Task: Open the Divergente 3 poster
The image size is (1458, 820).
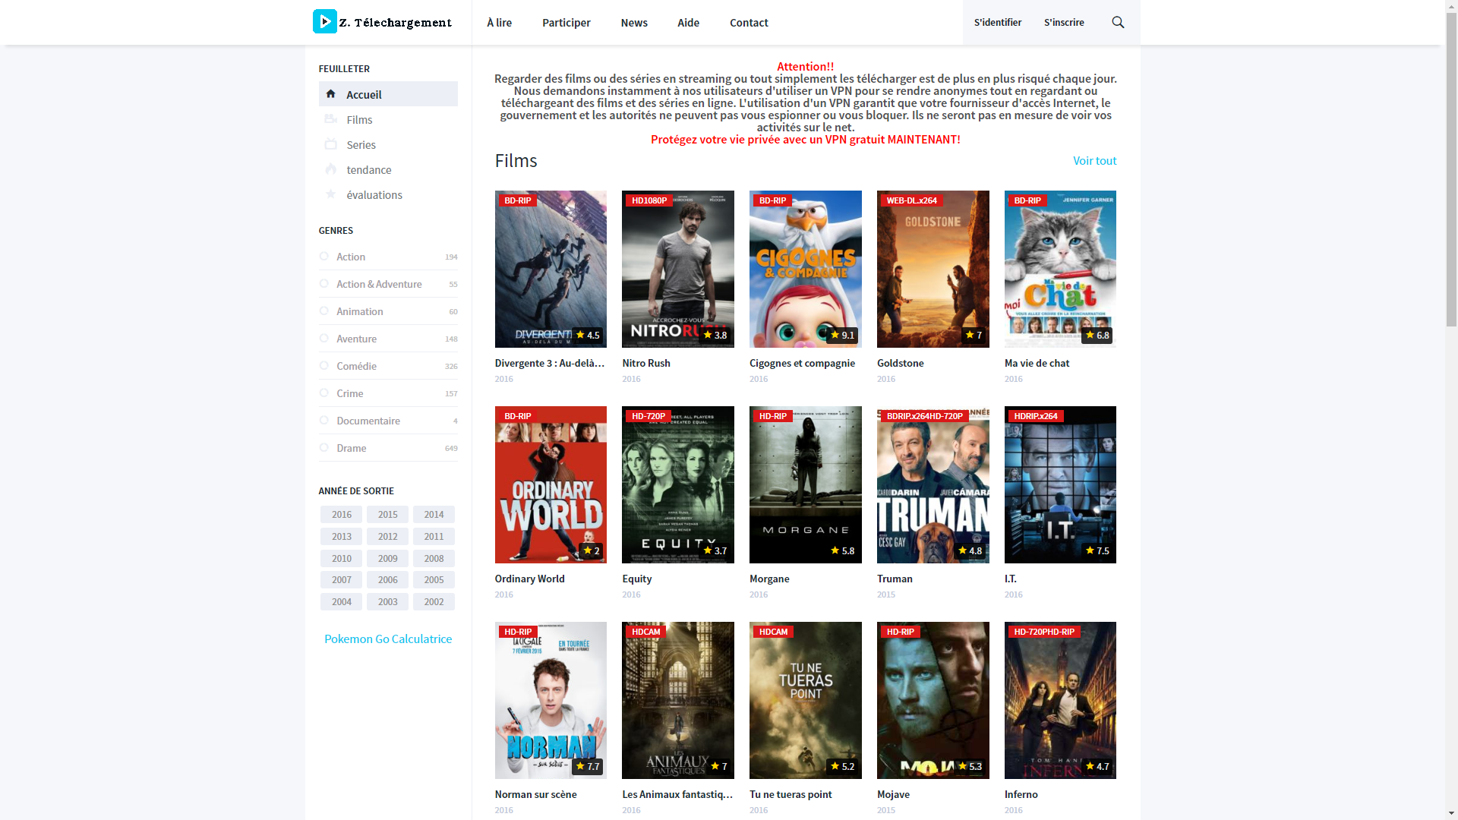Action: pyautogui.click(x=551, y=269)
